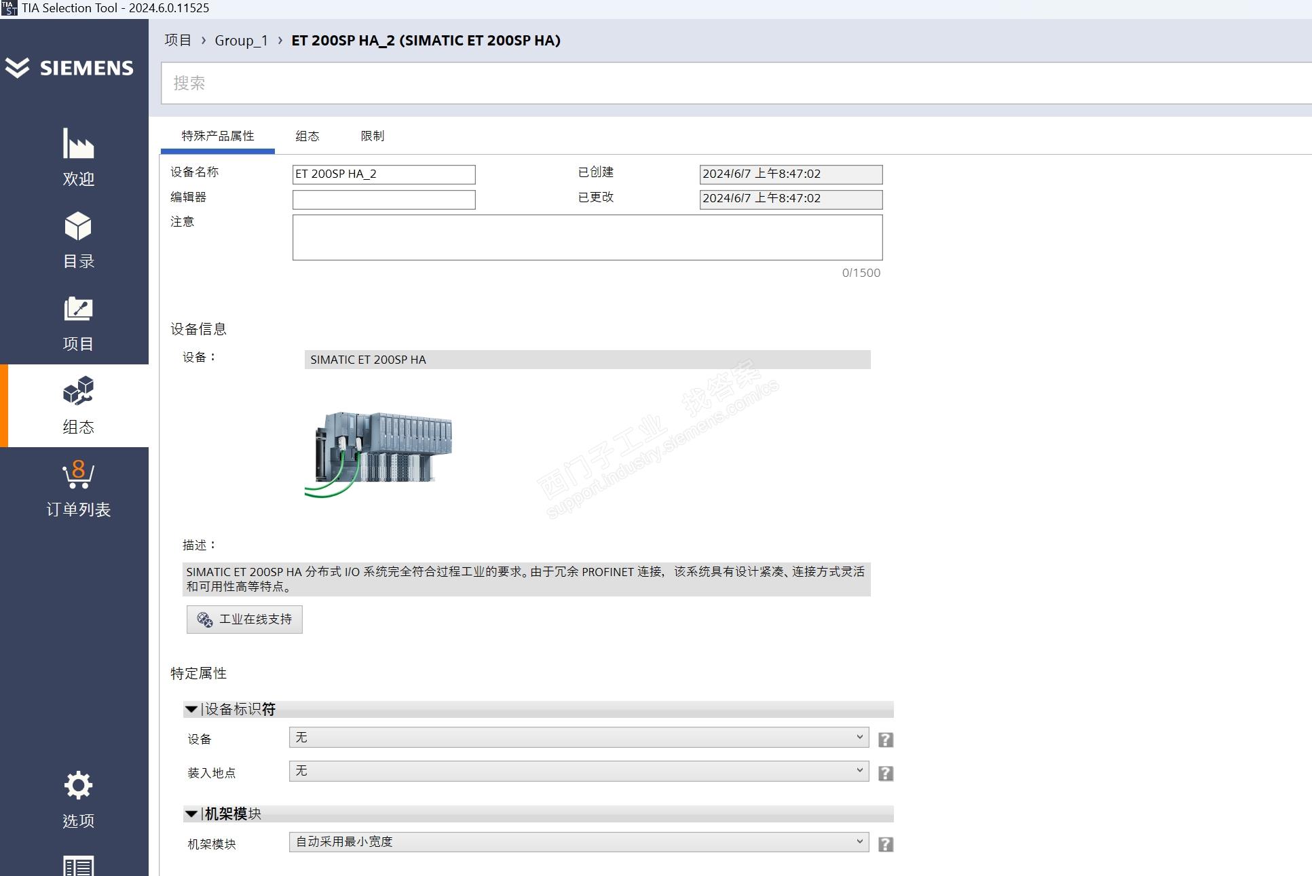Click Group_1 in the breadcrumb
This screenshot has height=876, width=1312.
[241, 41]
